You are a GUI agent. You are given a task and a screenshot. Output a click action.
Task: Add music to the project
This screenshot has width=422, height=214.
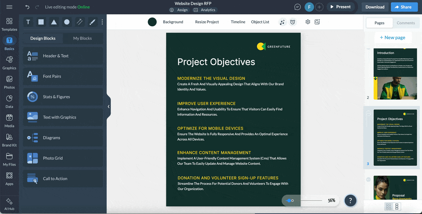click(x=282, y=22)
